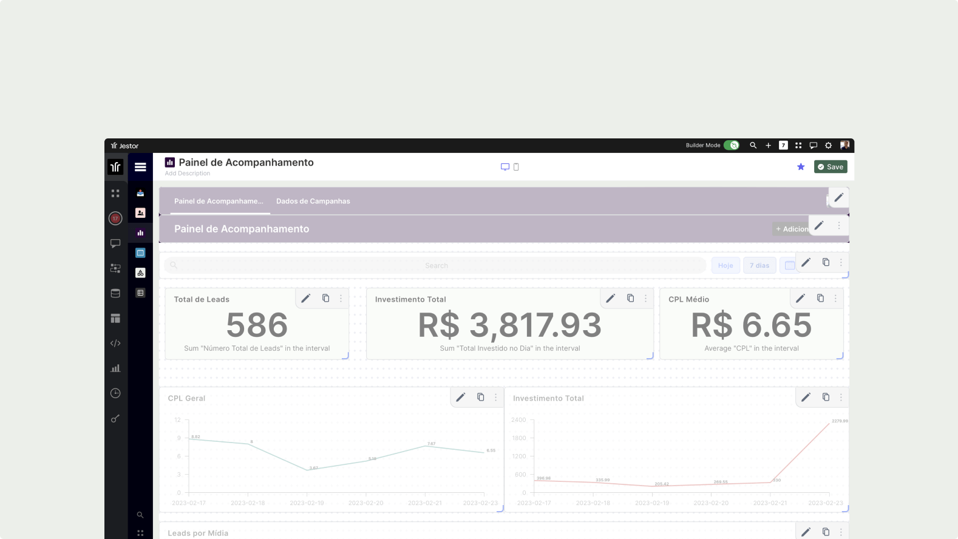Screen dimensions: 958x539
Task: Switch to desktop preview mode
Action: (505, 167)
